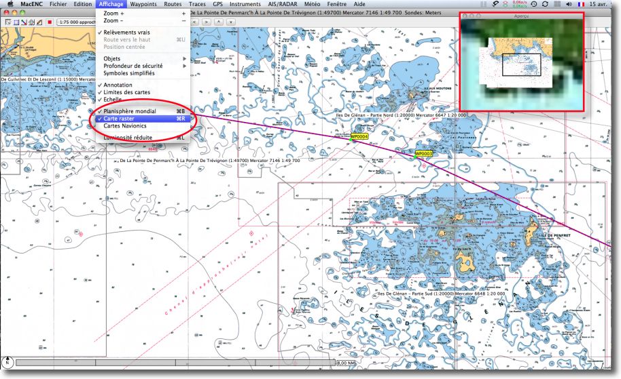The height and width of the screenshot is (379, 621).
Task: Click the ILE AUX MOUTONS label on chart
Action: 438,88
